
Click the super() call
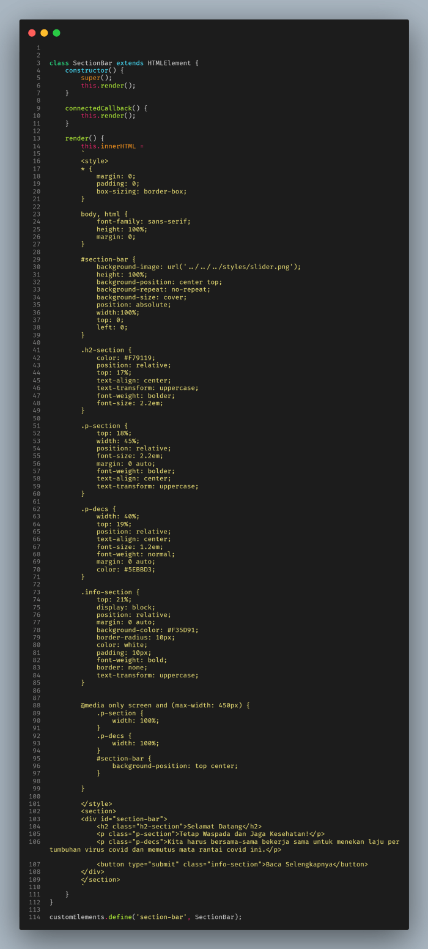(x=96, y=78)
